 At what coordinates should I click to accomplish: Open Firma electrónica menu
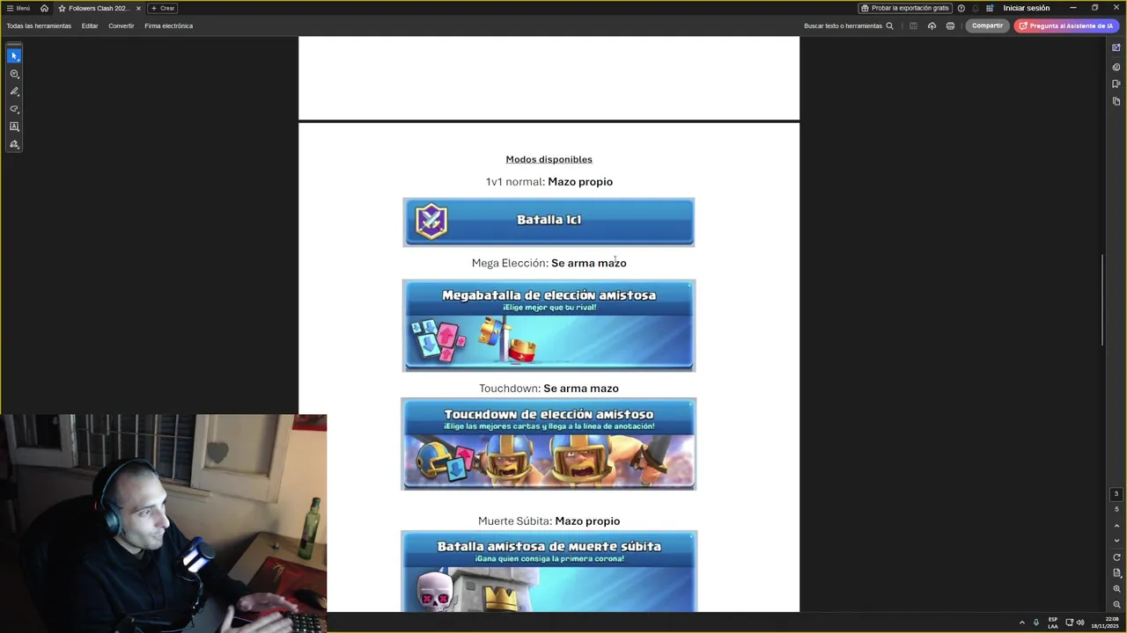168,25
